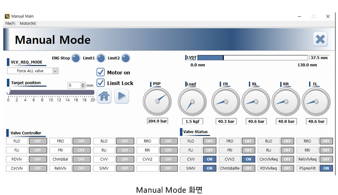Screen dimensions: 338x195
Task: Toggle ChmbBal in Valve Controller
Action: tap(82, 159)
